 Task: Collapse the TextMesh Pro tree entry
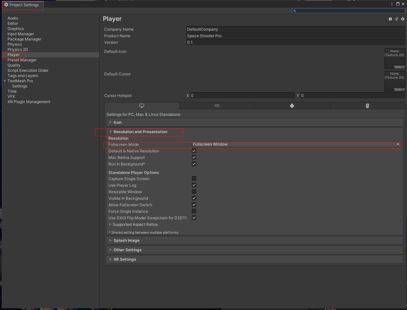5,81
